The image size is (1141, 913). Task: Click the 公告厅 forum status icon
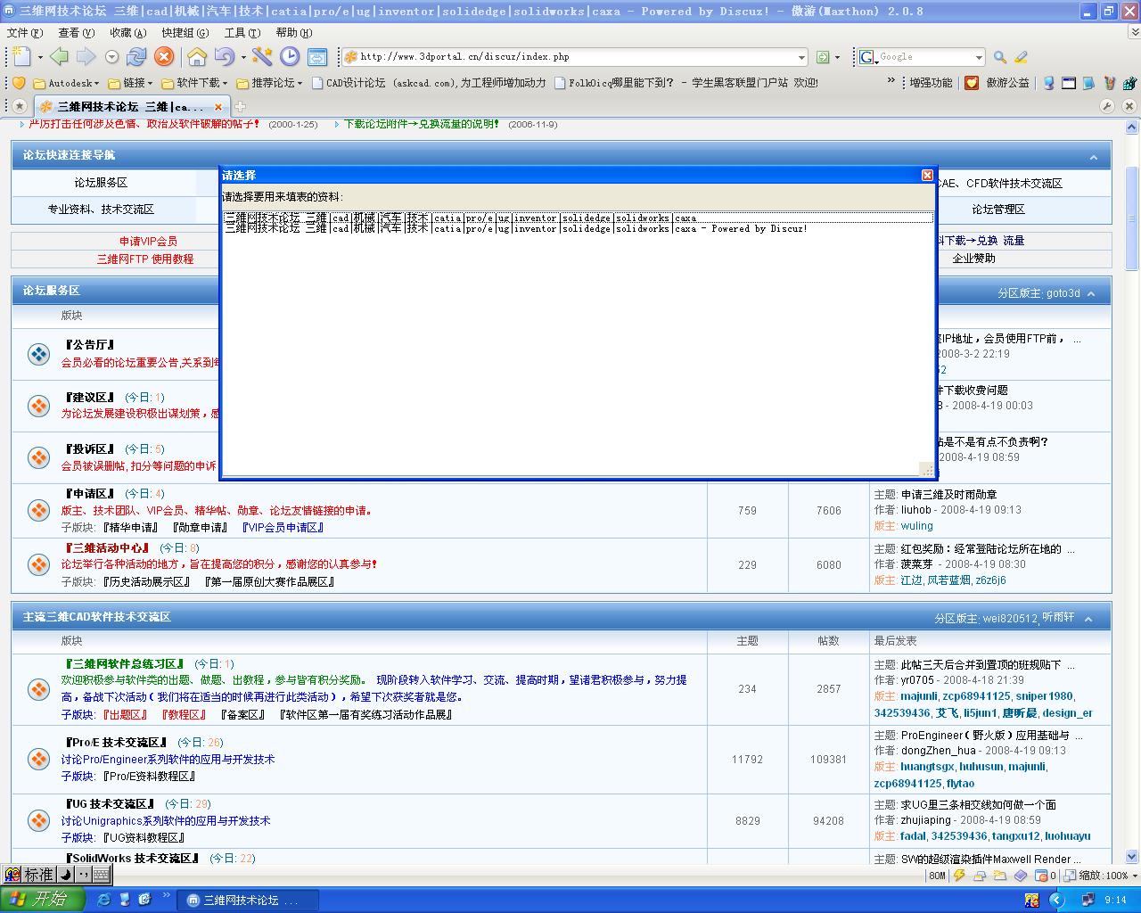click(x=38, y=354)
